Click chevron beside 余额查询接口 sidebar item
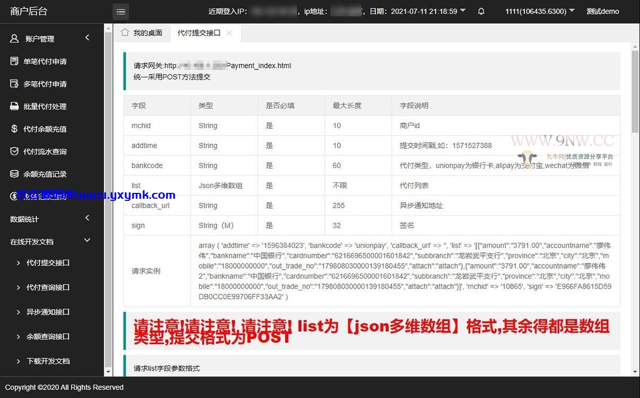Viewport: 640px width, 398px height. coord(19,337)
